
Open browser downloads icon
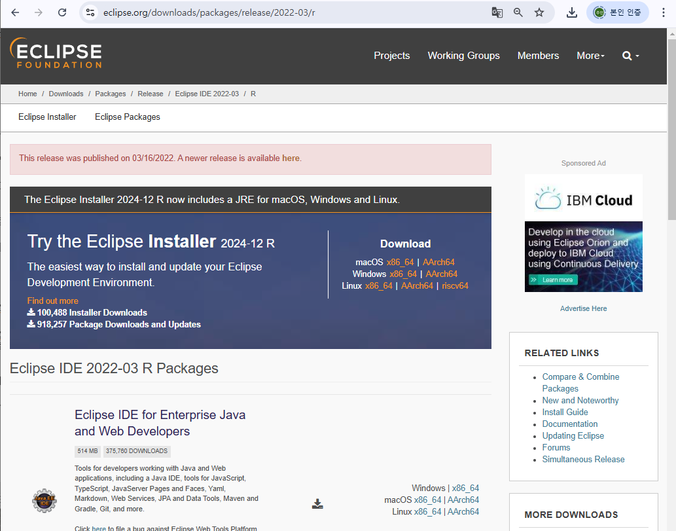(572, 12)
